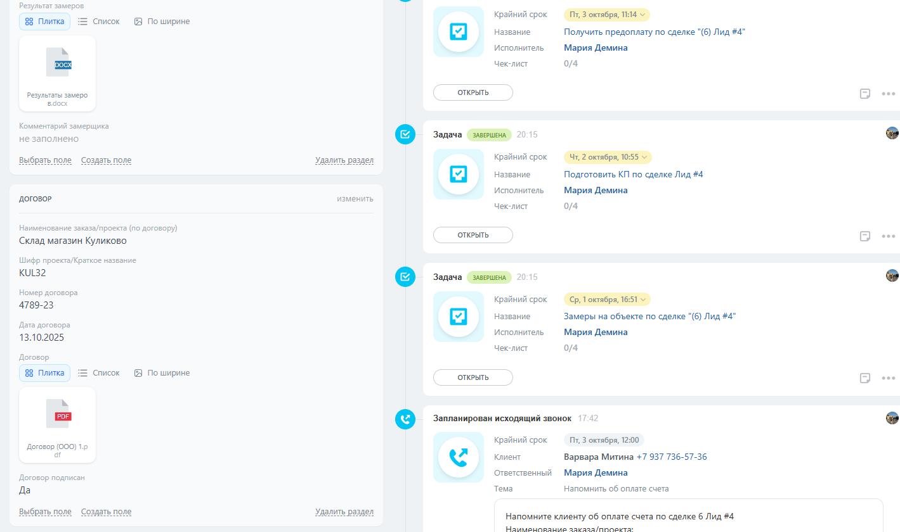Viewport: 900px width, 532px height.
Task: Click 'Создать поле' in the ДОГОВОР section
Action: point(106,512)
